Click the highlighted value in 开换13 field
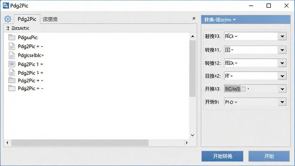This screenshot has height=166, width=295. (x=232, y=89)
